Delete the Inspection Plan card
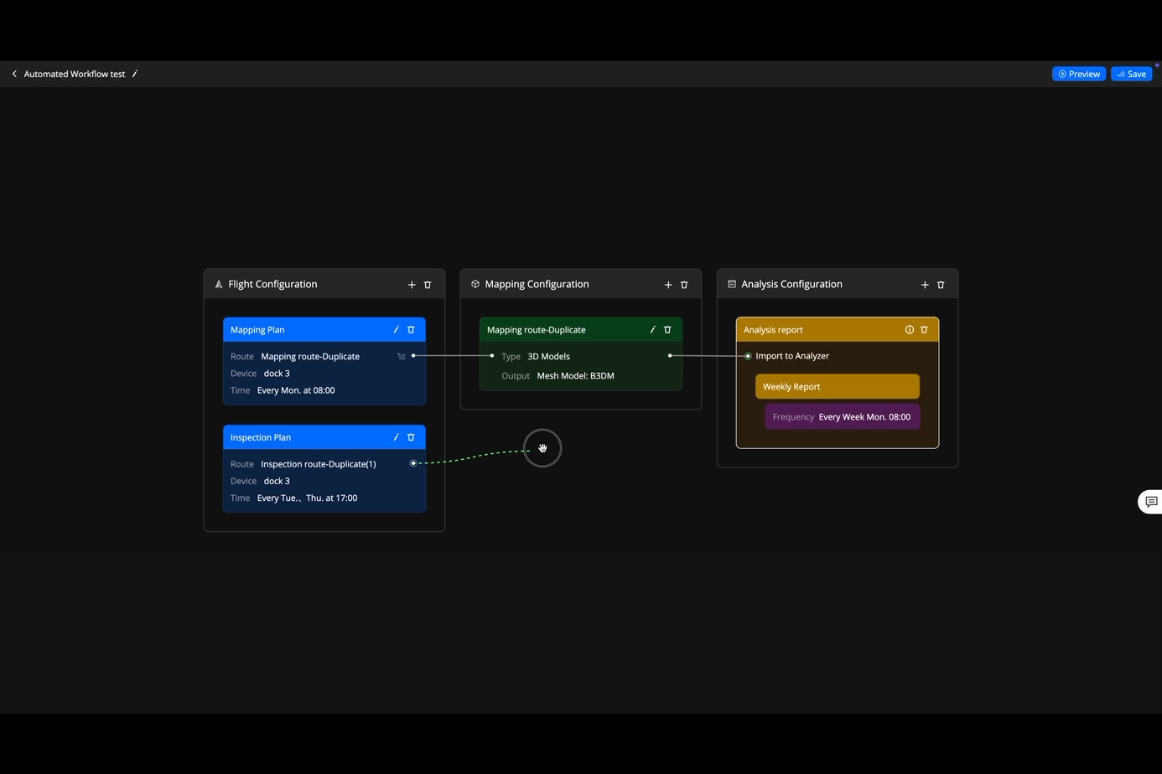 tap(411, 437)
